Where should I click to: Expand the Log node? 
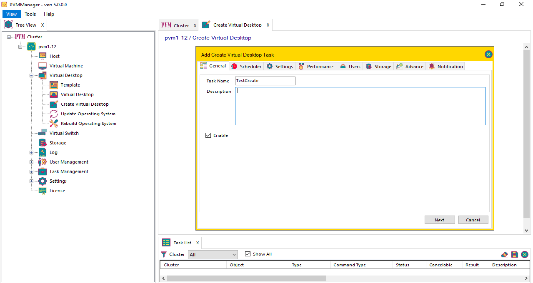click(x=31, y=152)
